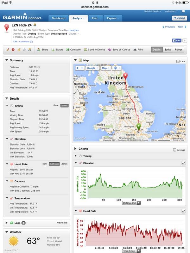190x253 pixels.
Task: Zoom out on the map
Action: pos(82,68)
